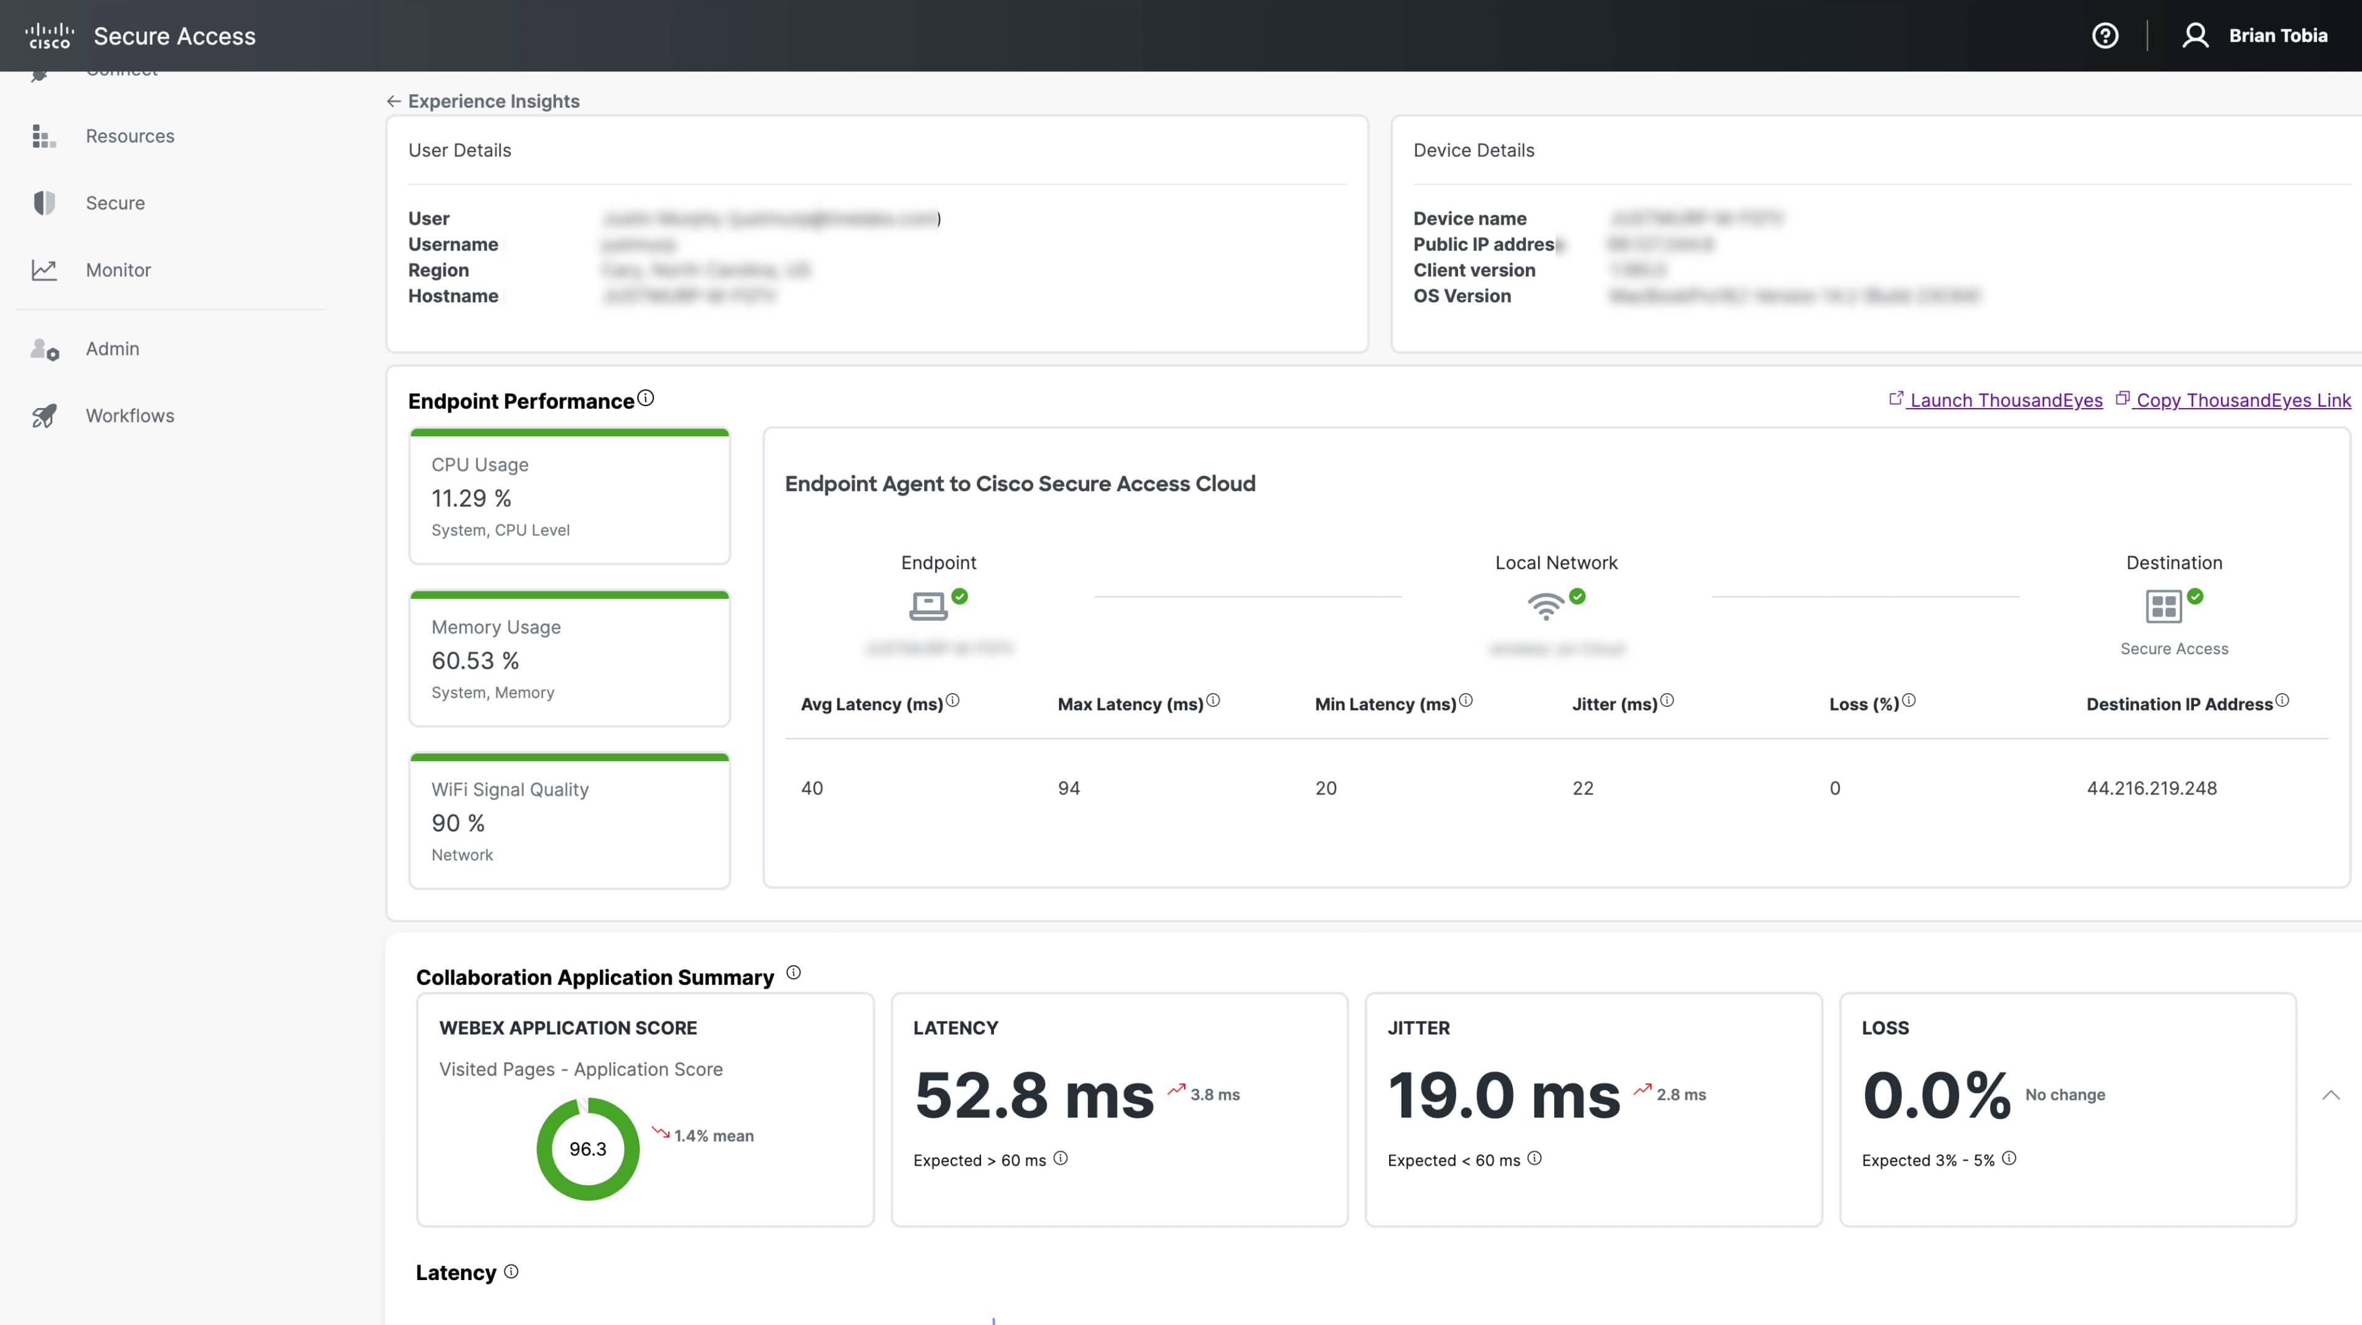The height and width of the screenshot is (1325, 2362).
Task: Click info icon next to Jitter (ms)
Action: click(x=1667, y=701)
